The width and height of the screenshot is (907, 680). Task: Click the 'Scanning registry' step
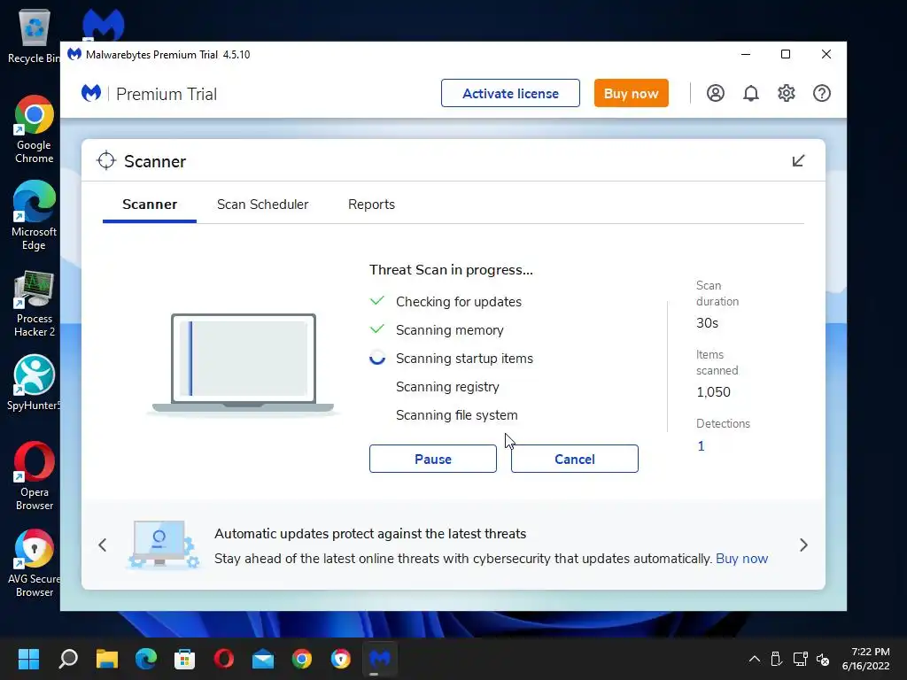tap(447, 387)
